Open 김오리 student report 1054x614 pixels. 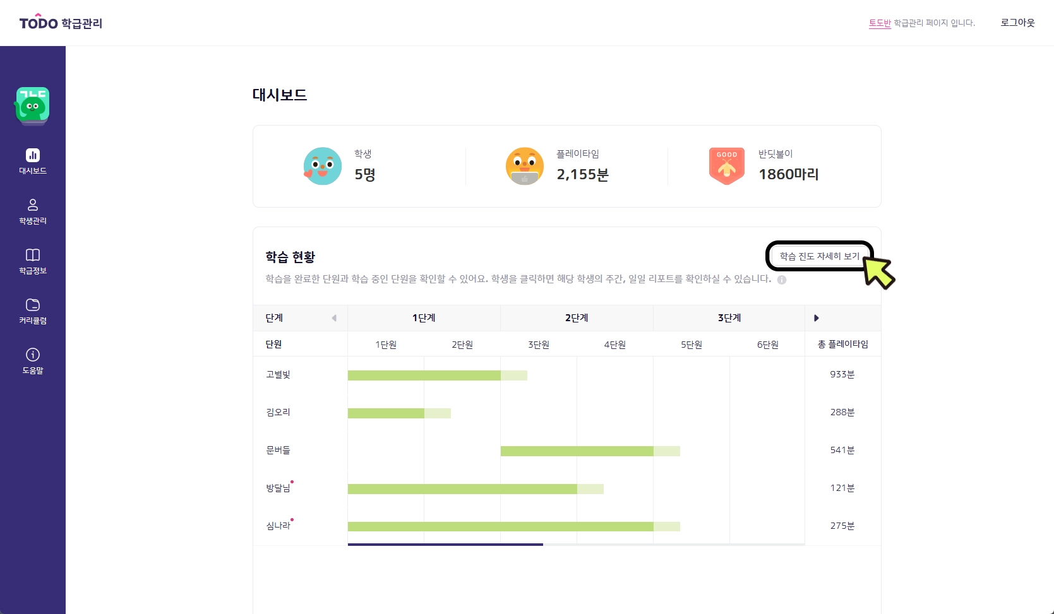(278, 413)
